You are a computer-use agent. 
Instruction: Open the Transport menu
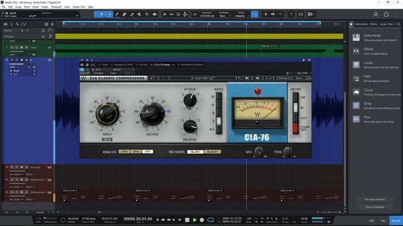tap(56, 7)
